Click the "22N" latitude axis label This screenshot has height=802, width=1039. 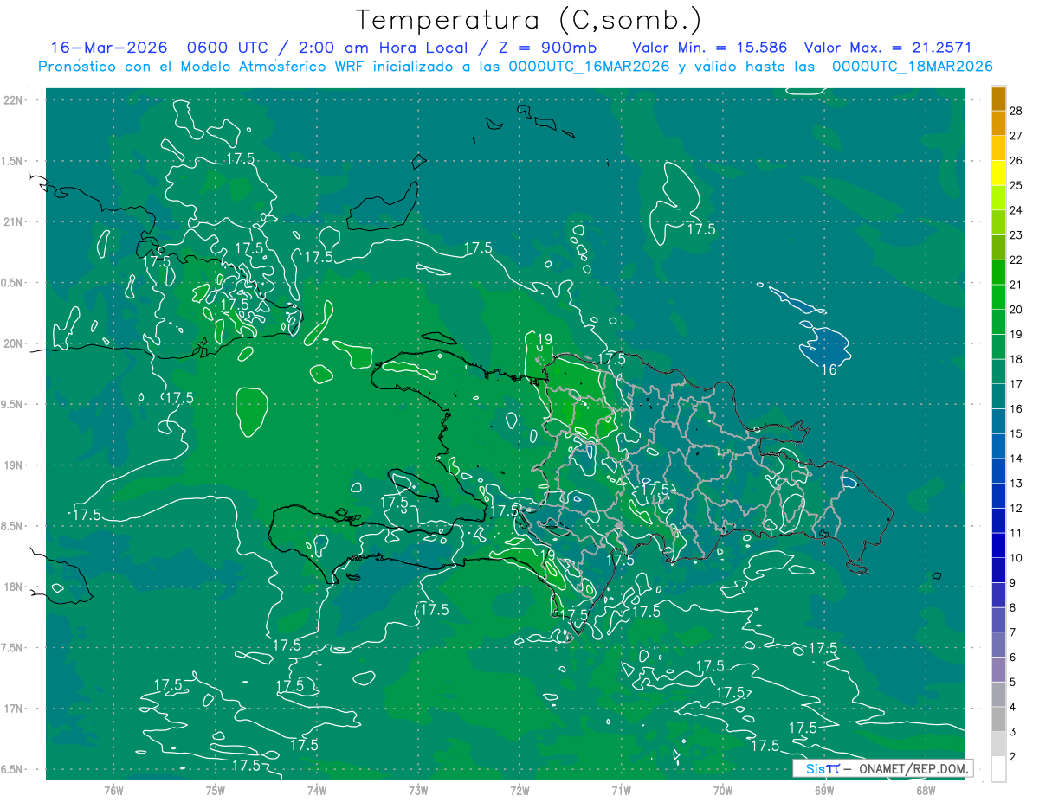pyautogui.click(x=14, y=100)
